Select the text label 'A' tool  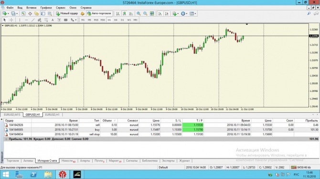pyautogui.click(x=53, y=20)
